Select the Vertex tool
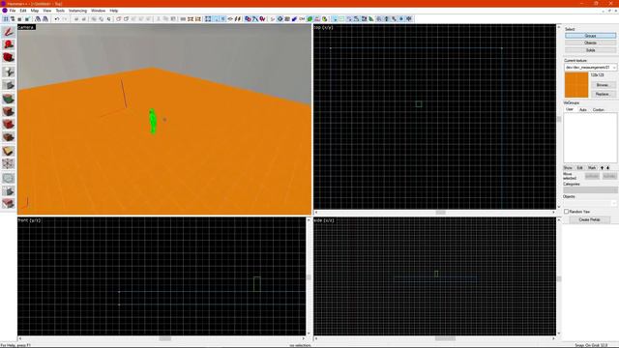 [x=9, y=163]
